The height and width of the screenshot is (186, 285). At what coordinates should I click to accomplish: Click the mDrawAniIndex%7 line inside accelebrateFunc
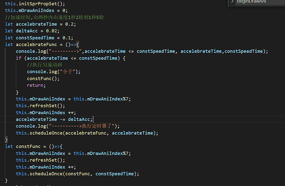[73, 99]
